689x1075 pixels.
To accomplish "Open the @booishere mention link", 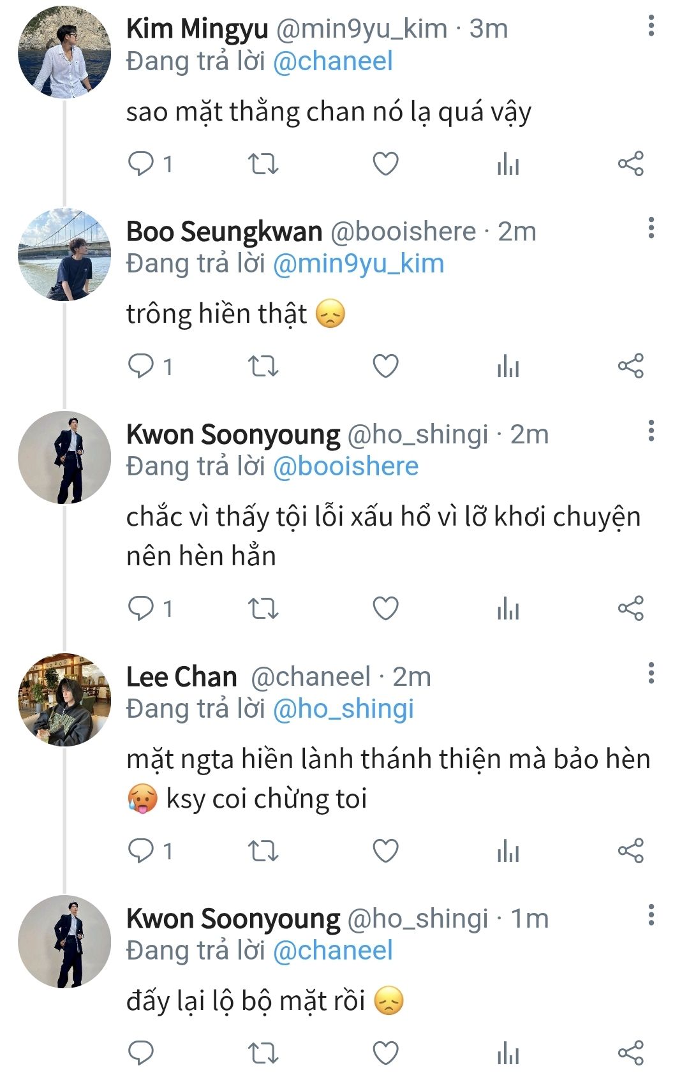I will pos(345,466).
